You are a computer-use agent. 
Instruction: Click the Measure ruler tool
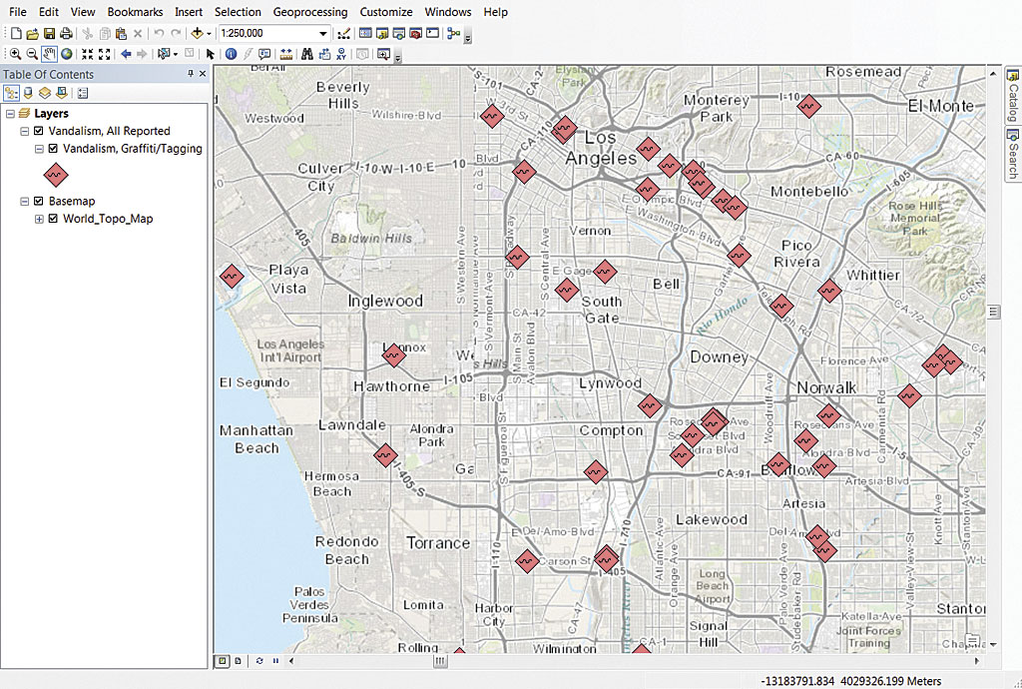pyautogui.click(x=285, y=54)
